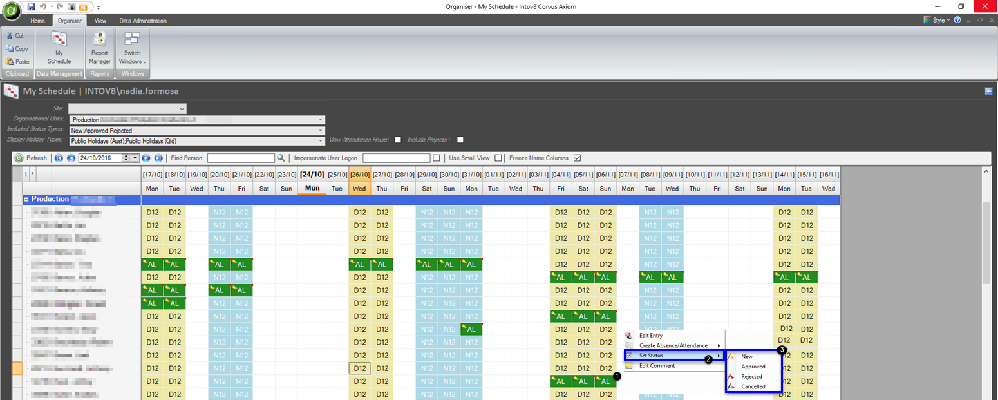
Task: Enable Use Small View
Action: [498, 158]
